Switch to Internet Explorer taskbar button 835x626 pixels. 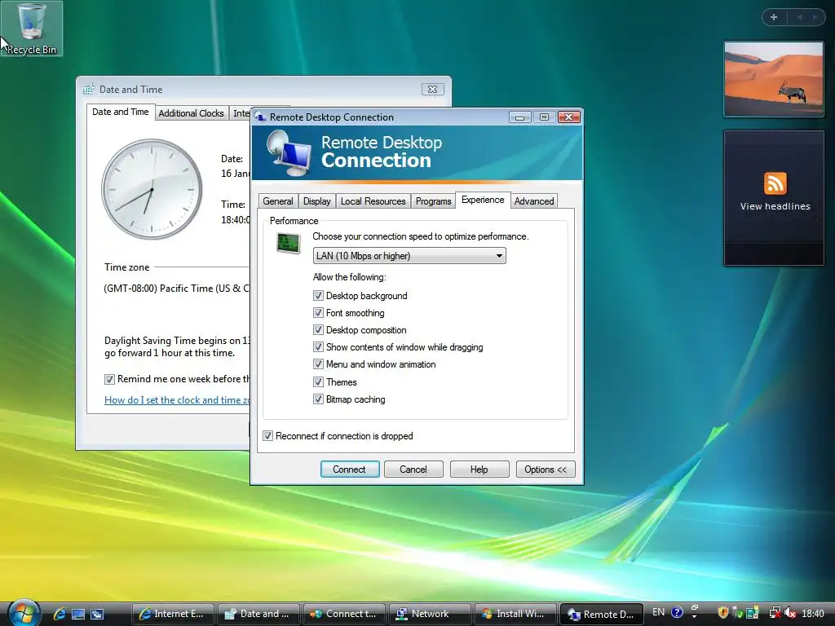click(x=173, y=614)
